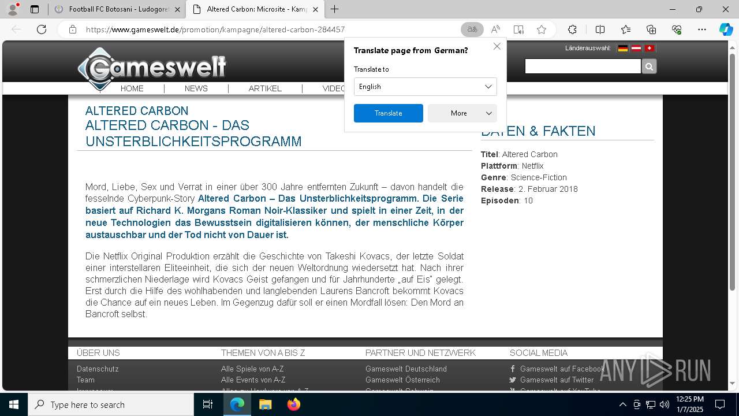This screenshot has height=416, width=739.
Task: Click the translate icon in address bar
Action: pos(472,29)
